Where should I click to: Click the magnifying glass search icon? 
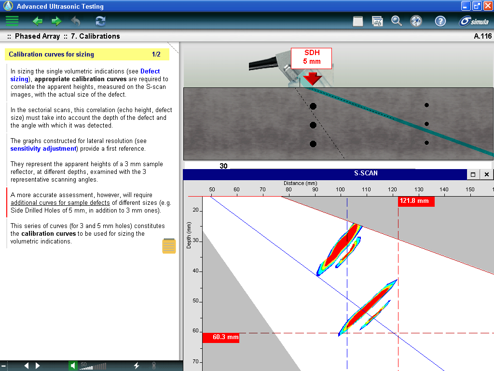click(x=397, y=21)
